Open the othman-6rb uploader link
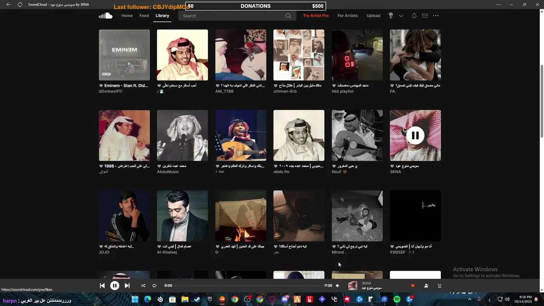This screenshot has height=306, width=544. 285,91
